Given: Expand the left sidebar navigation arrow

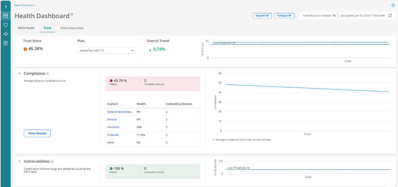Looking at the screenshot, I should (x=6, y=7).
